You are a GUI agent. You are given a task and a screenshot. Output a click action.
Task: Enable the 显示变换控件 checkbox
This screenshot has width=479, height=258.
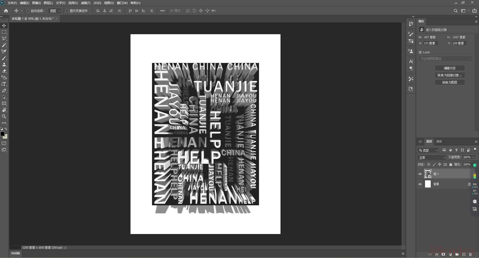click(67, 11)
